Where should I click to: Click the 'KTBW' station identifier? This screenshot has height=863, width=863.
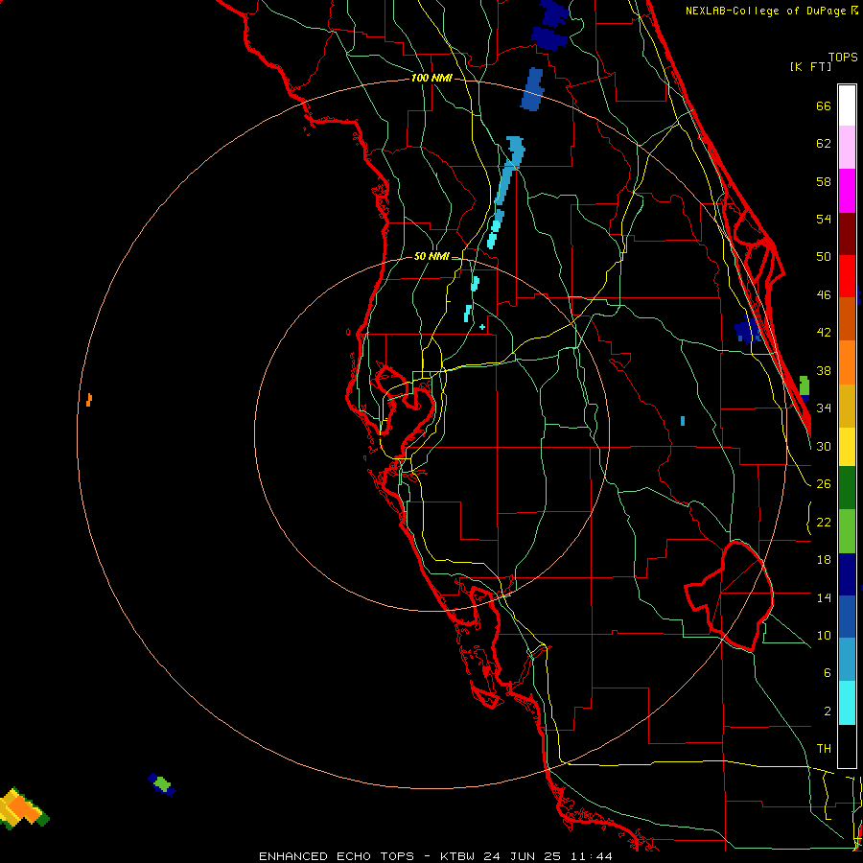tap(456, 856)
